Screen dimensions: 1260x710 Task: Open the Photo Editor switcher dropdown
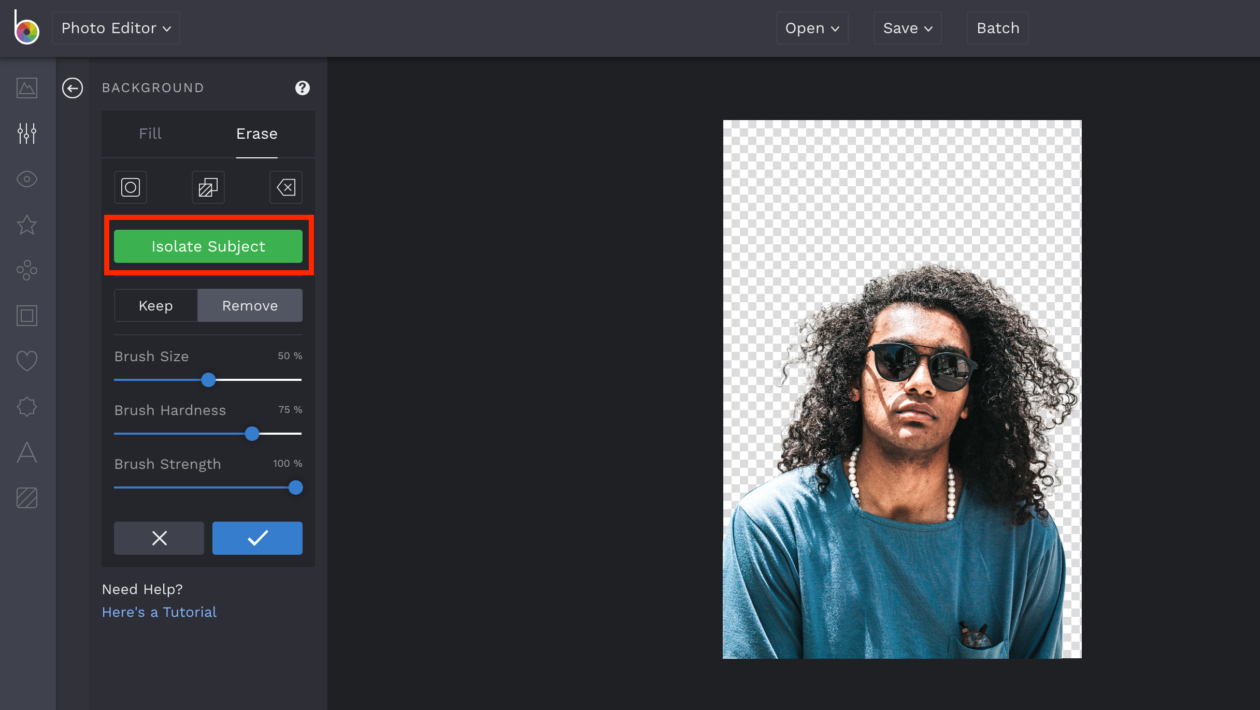pyautogui.click(x=115, y=27)
